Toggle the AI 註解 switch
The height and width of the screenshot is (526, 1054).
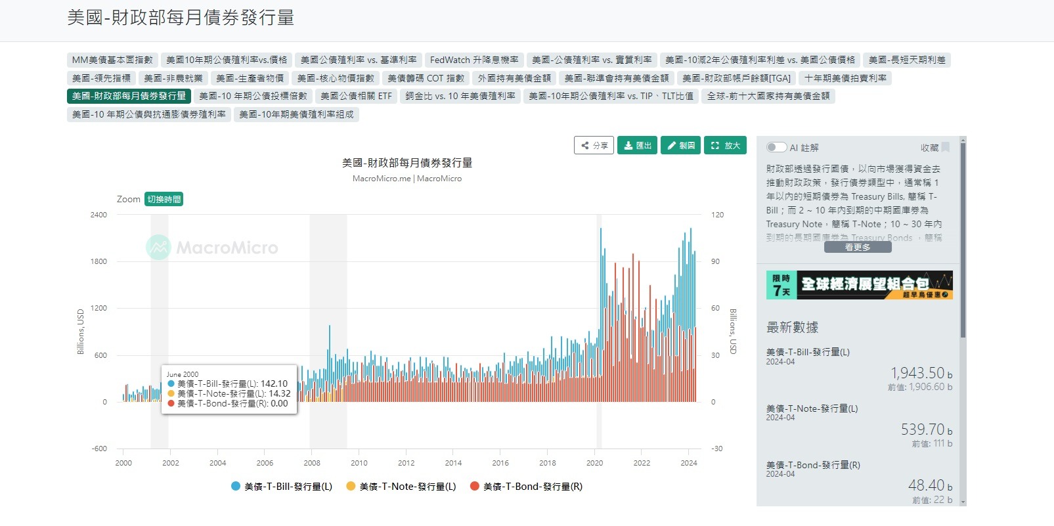[776, 147]
